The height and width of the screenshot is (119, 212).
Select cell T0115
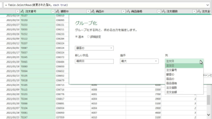(x=37, y=90)
